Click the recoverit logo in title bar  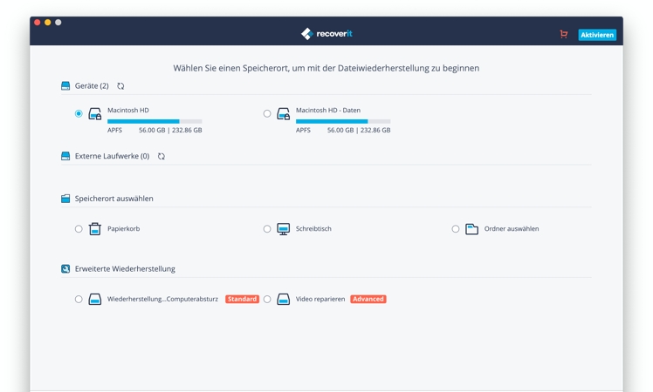(x=326, y=34)
